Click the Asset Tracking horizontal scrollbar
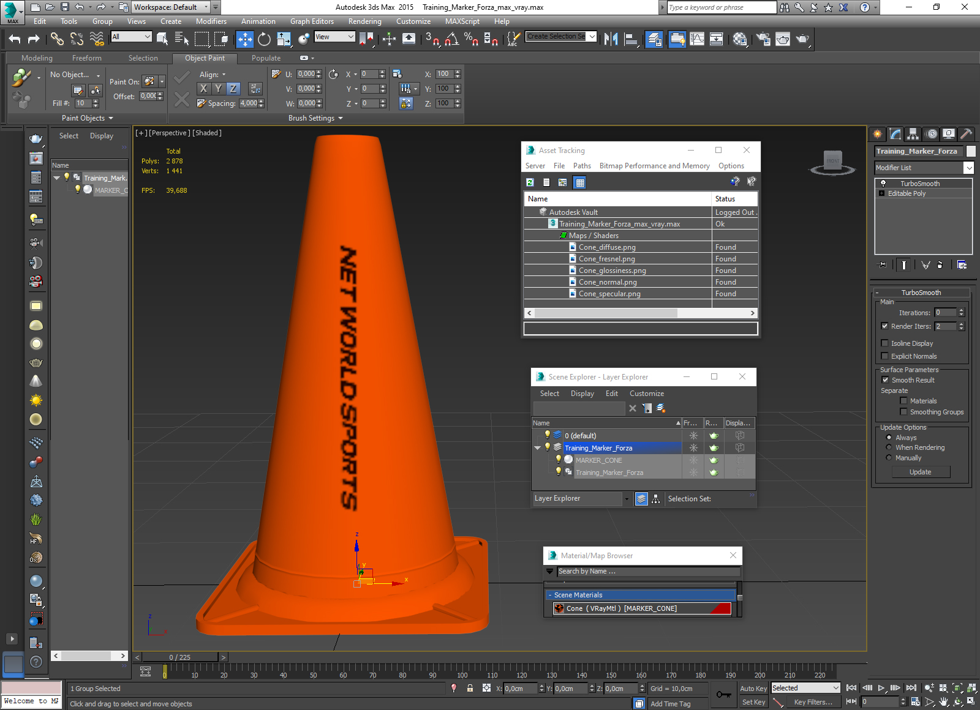Screen dimensions: 980x710 (641, 313)
